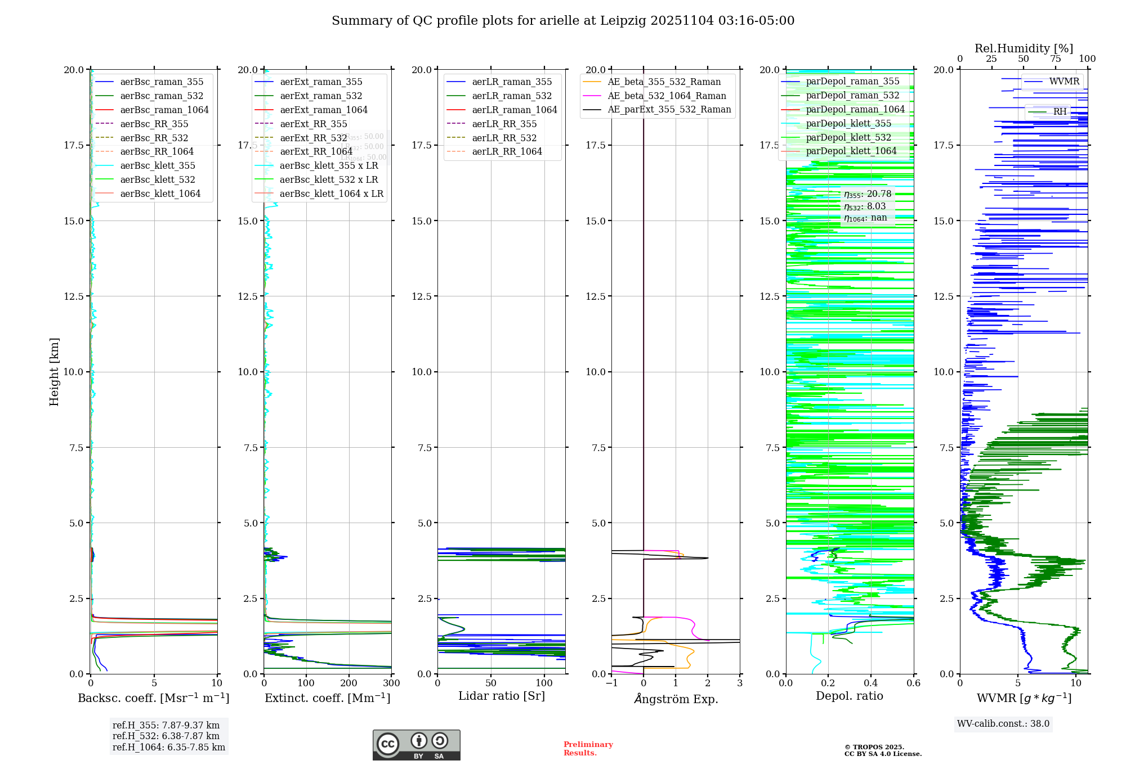Click the aerBsc_raman_355 legend entry
This screenshot has width=1126, height=765.
[x=162, y=82]
